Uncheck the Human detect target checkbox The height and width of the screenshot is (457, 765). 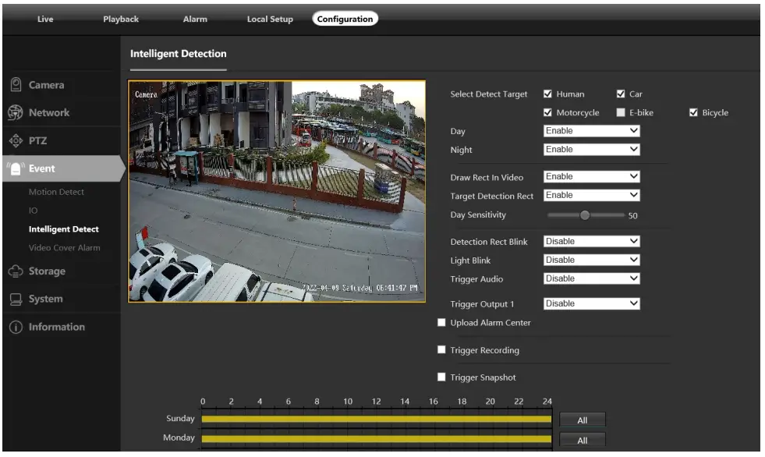point(547,94)
